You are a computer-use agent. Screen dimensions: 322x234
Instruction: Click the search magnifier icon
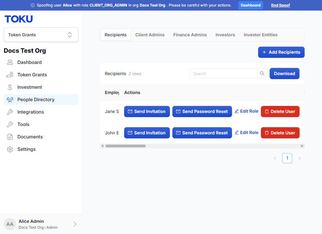click(x=262, y=74)
